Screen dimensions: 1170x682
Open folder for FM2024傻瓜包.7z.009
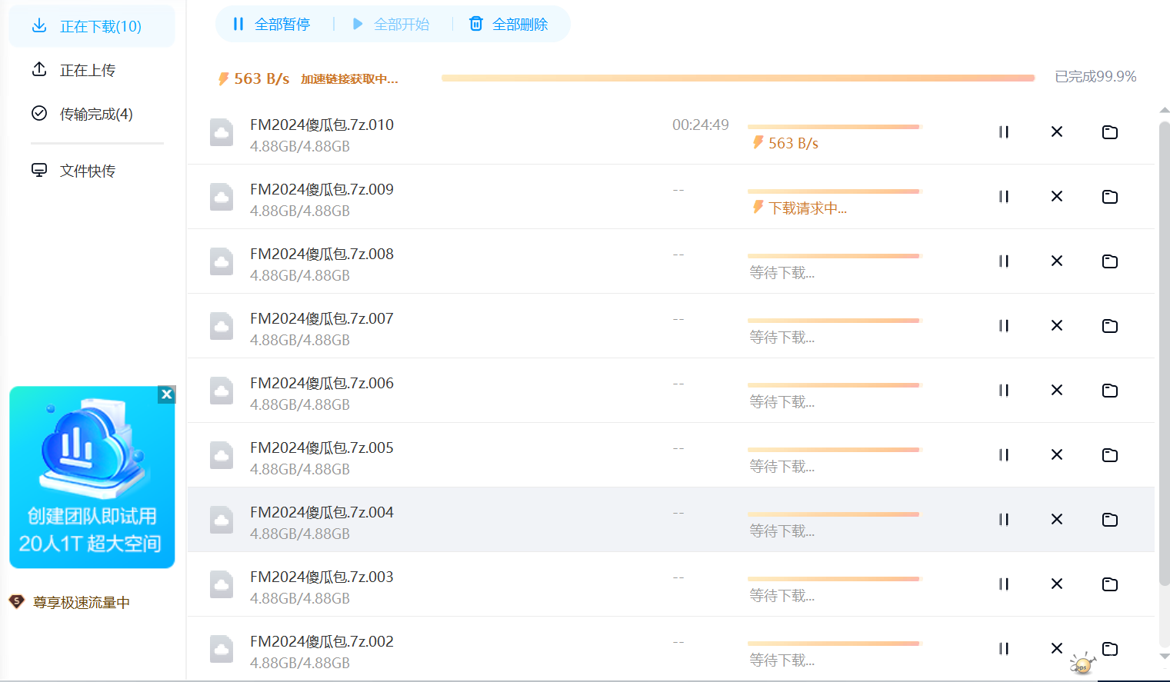(1109, 197)
